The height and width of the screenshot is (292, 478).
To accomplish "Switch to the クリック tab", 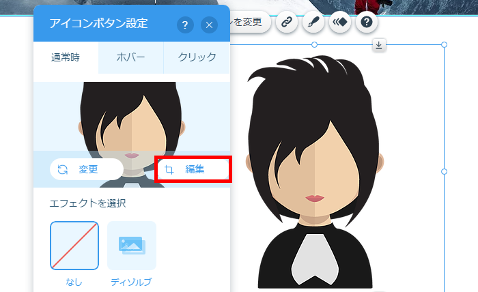I will pos(197,57).
